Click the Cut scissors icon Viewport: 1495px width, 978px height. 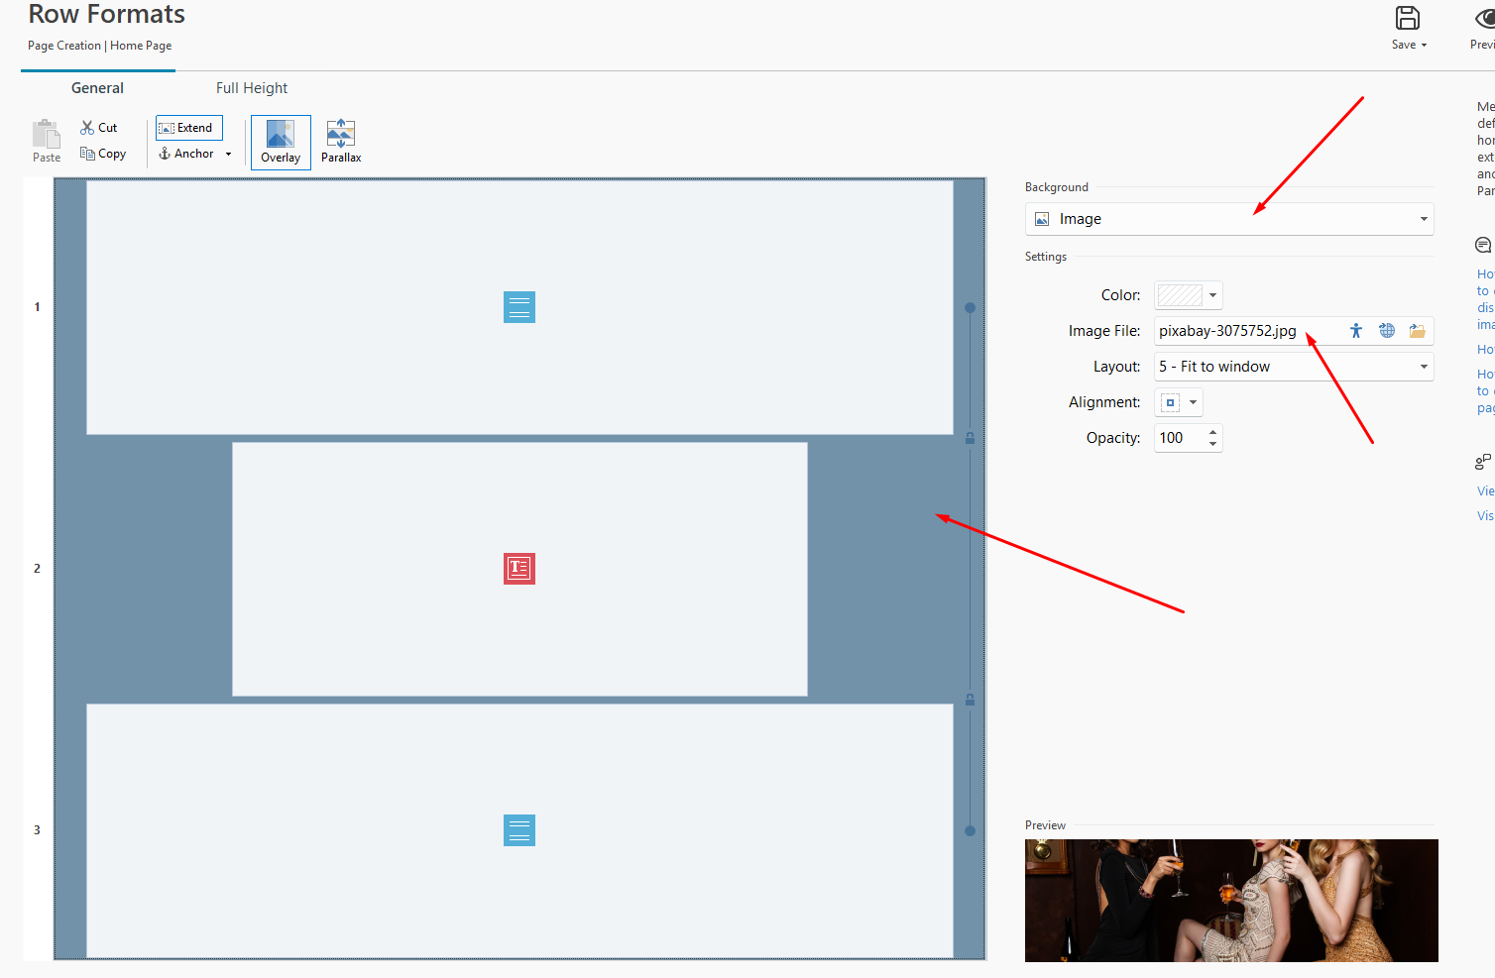coord(87,128)
